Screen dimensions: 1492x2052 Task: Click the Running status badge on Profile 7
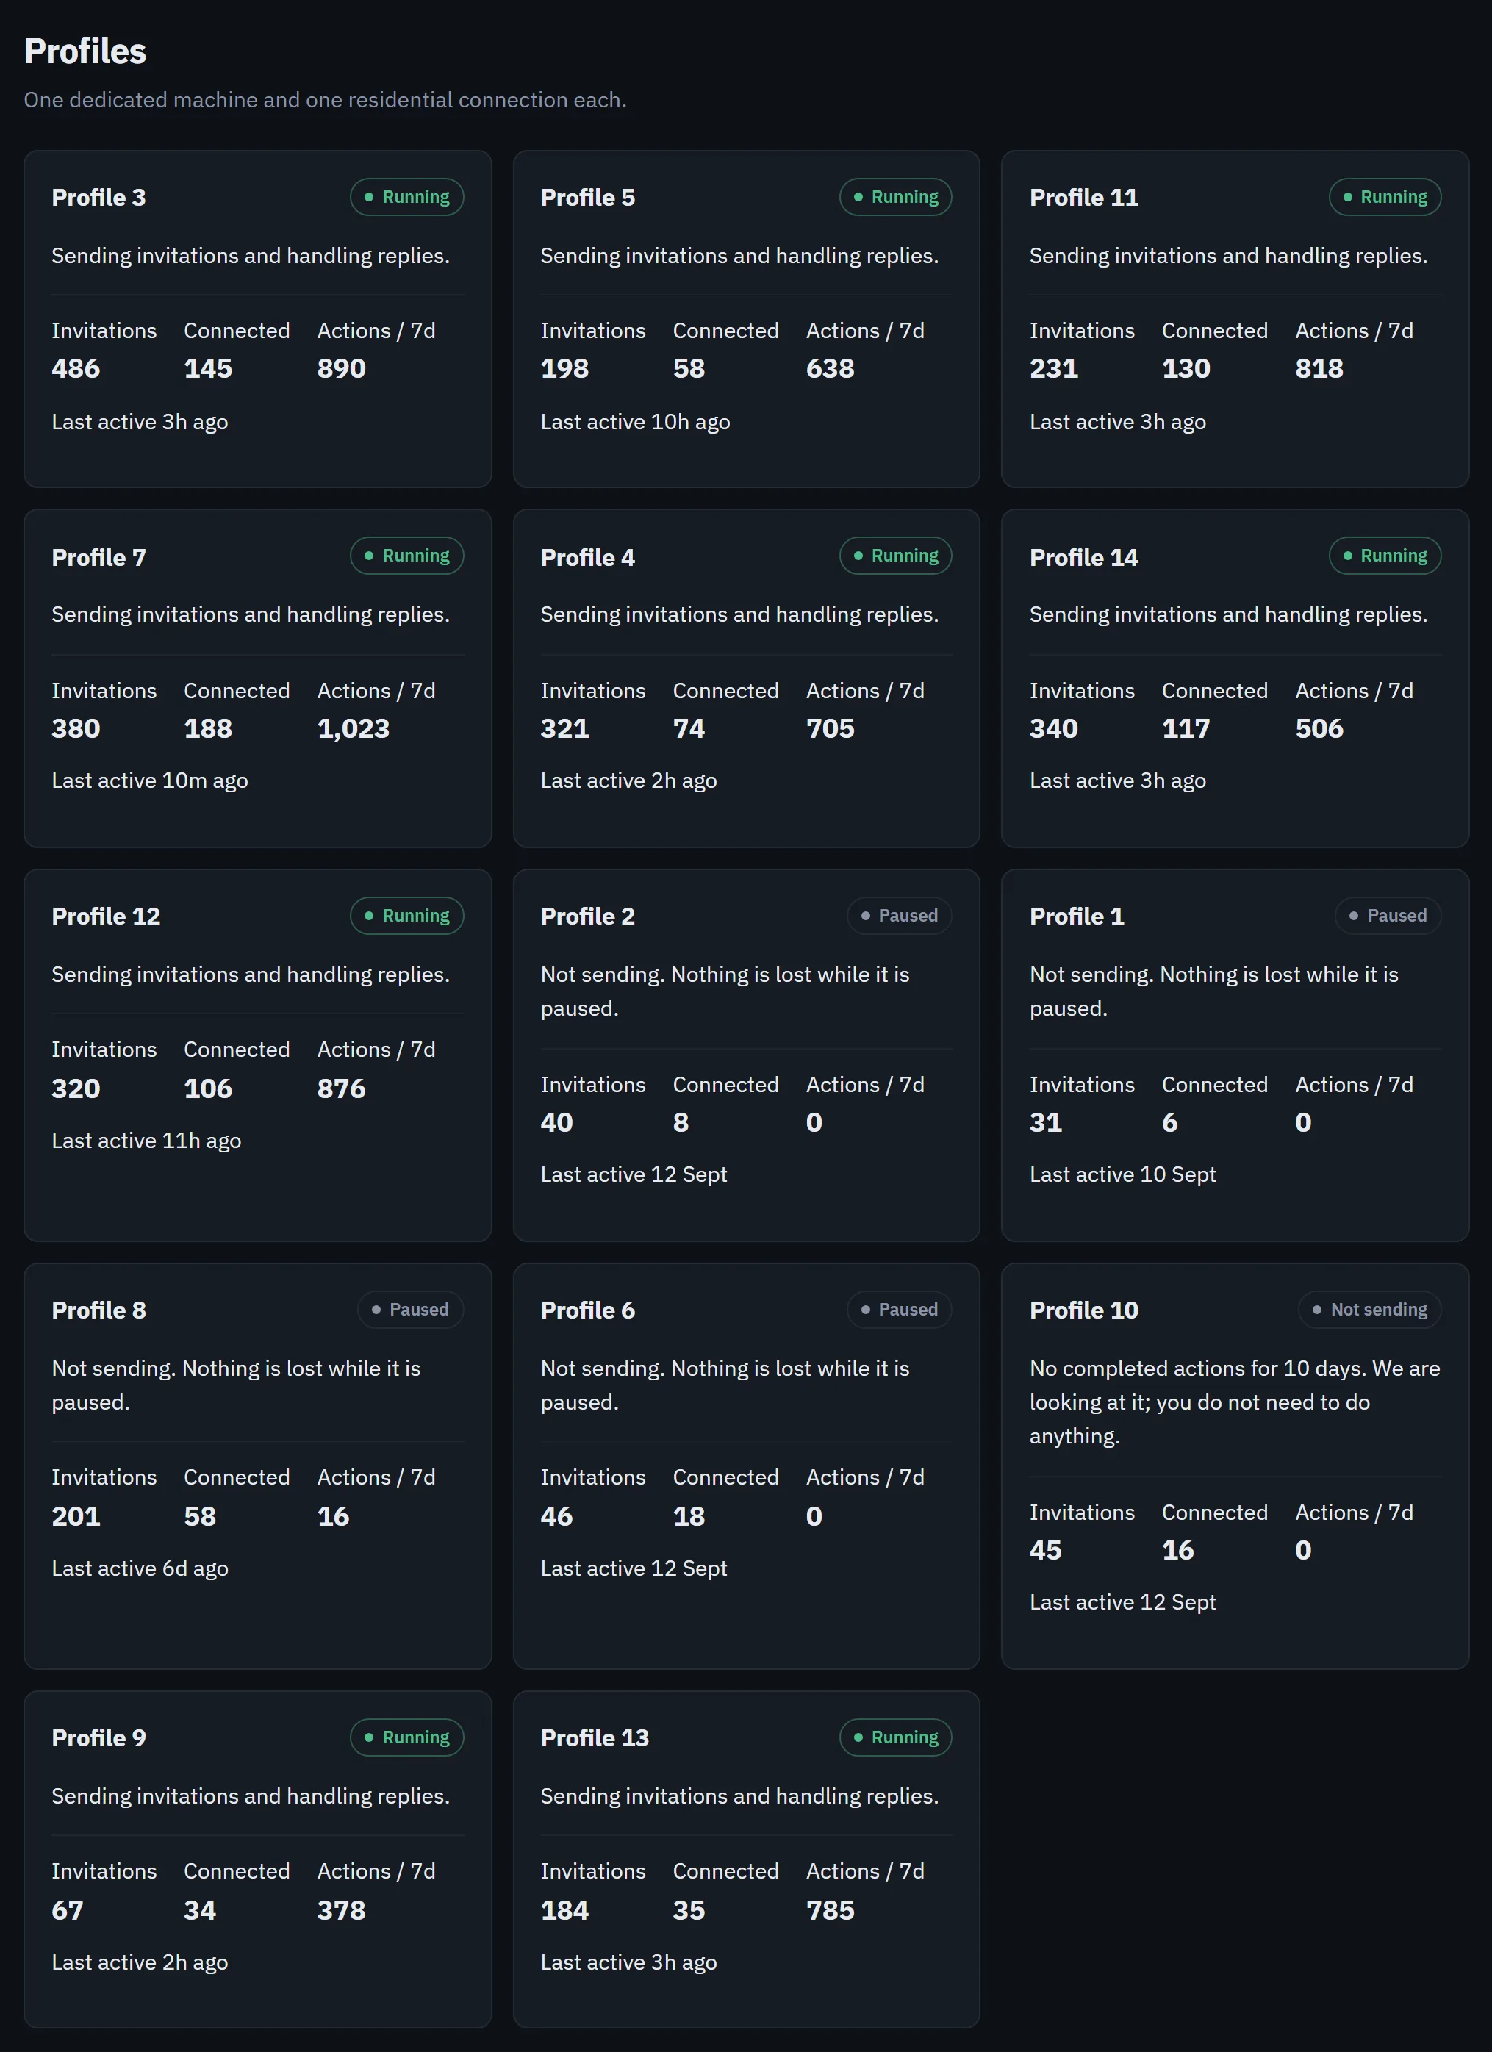pyautogui.click(x=407, y=556)
